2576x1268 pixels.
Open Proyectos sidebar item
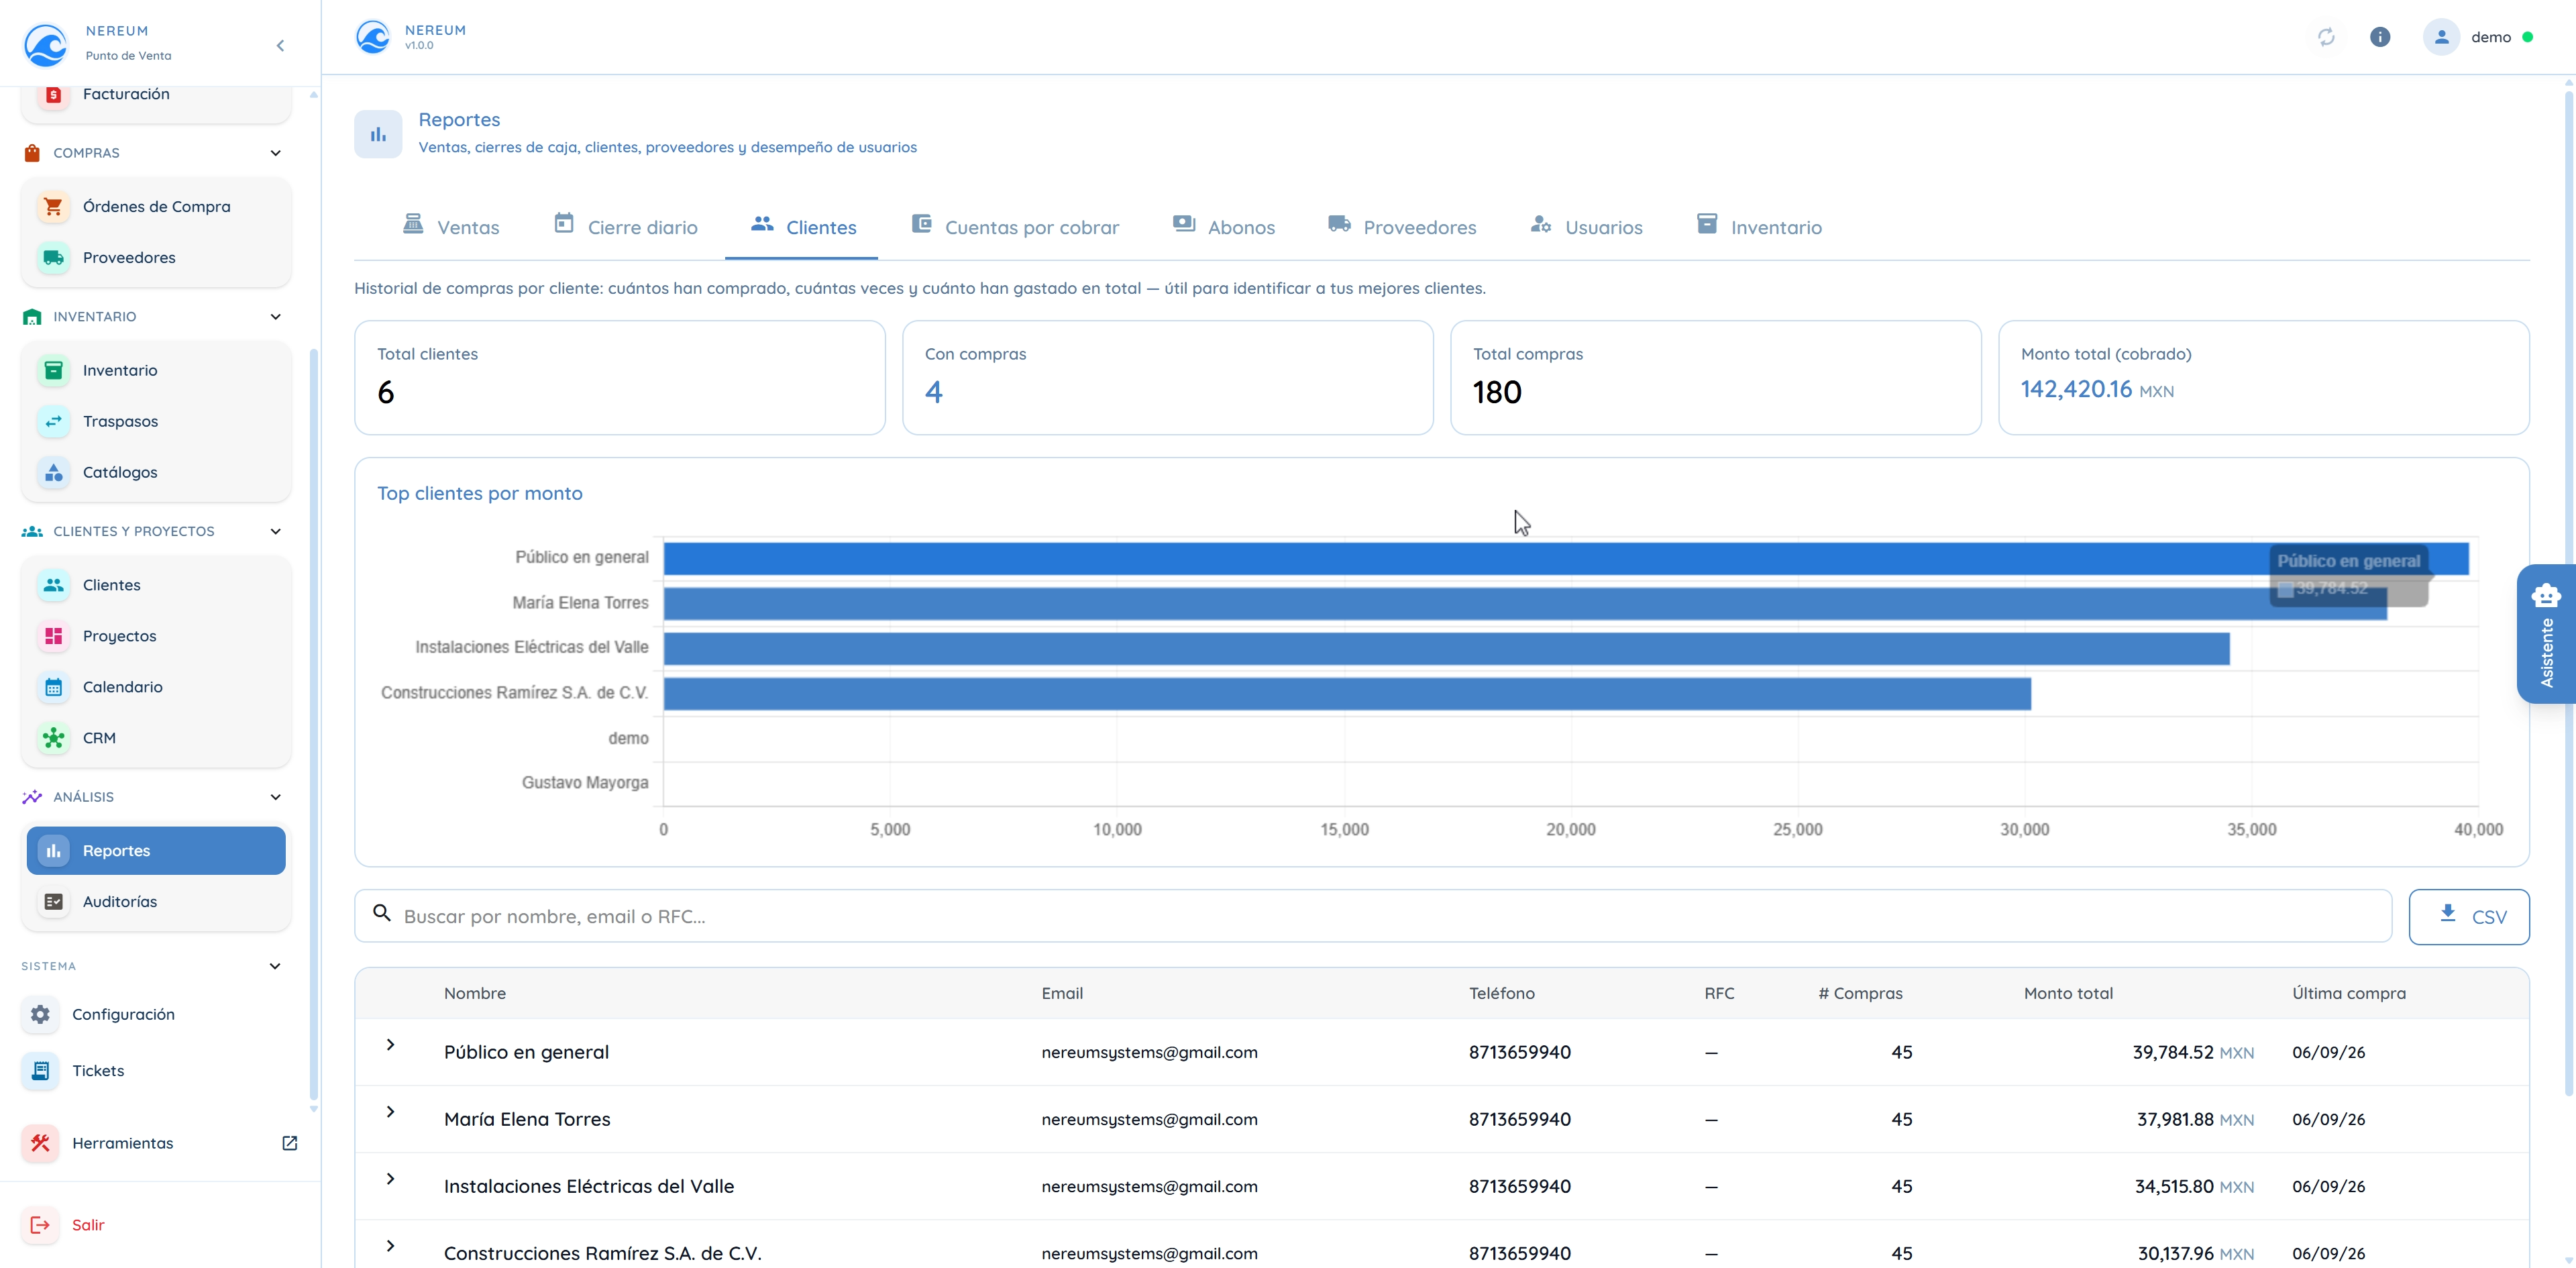(x=156, y=636)
